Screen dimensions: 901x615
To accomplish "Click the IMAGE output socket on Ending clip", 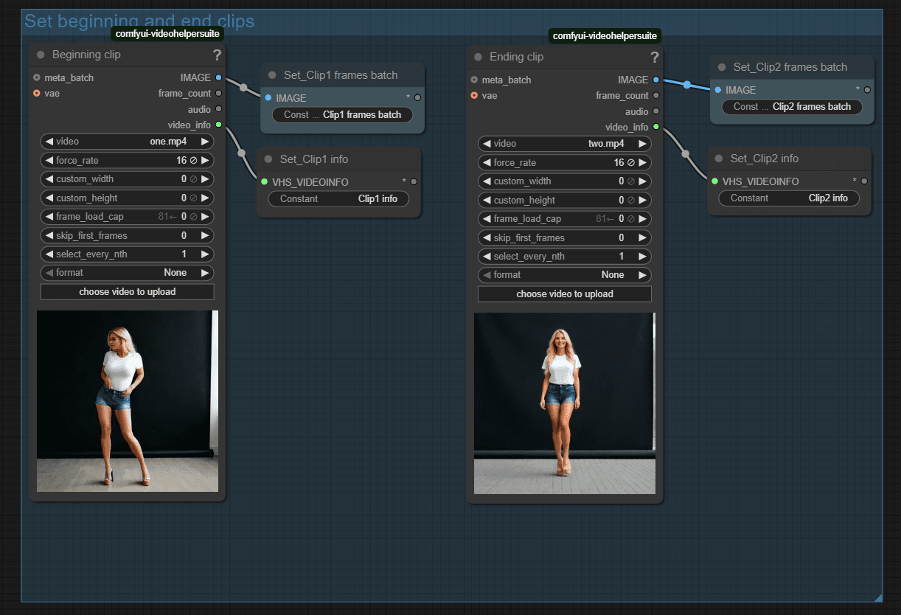I will click(656, 80).
